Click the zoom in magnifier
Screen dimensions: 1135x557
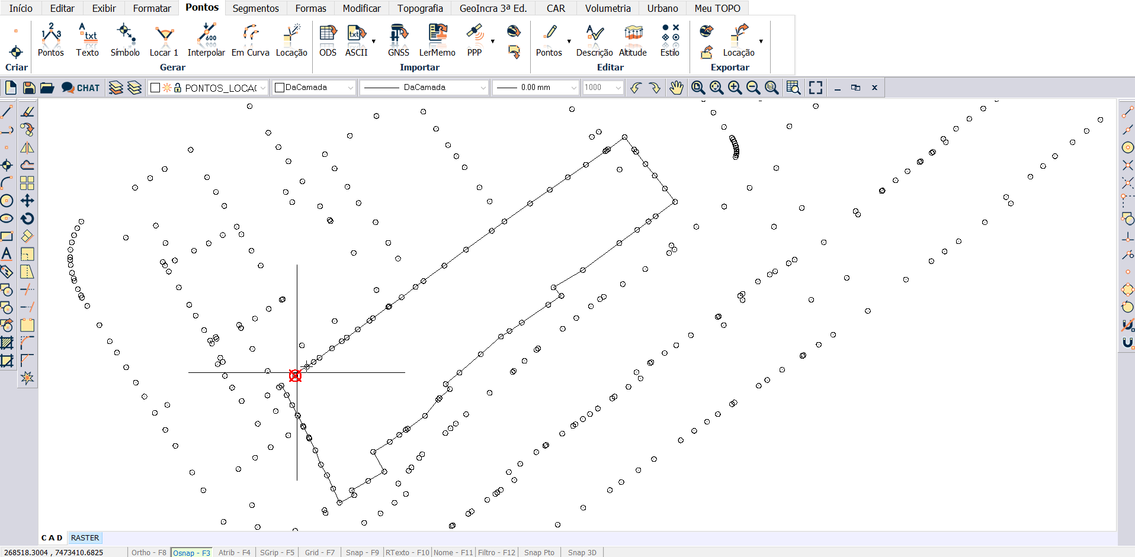point(735,88)
